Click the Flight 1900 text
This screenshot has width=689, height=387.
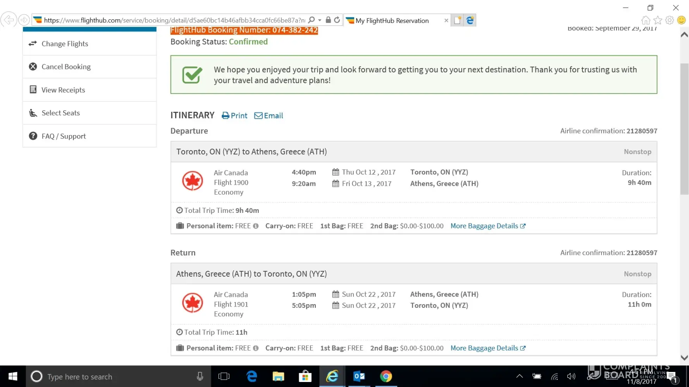point(231,183)
